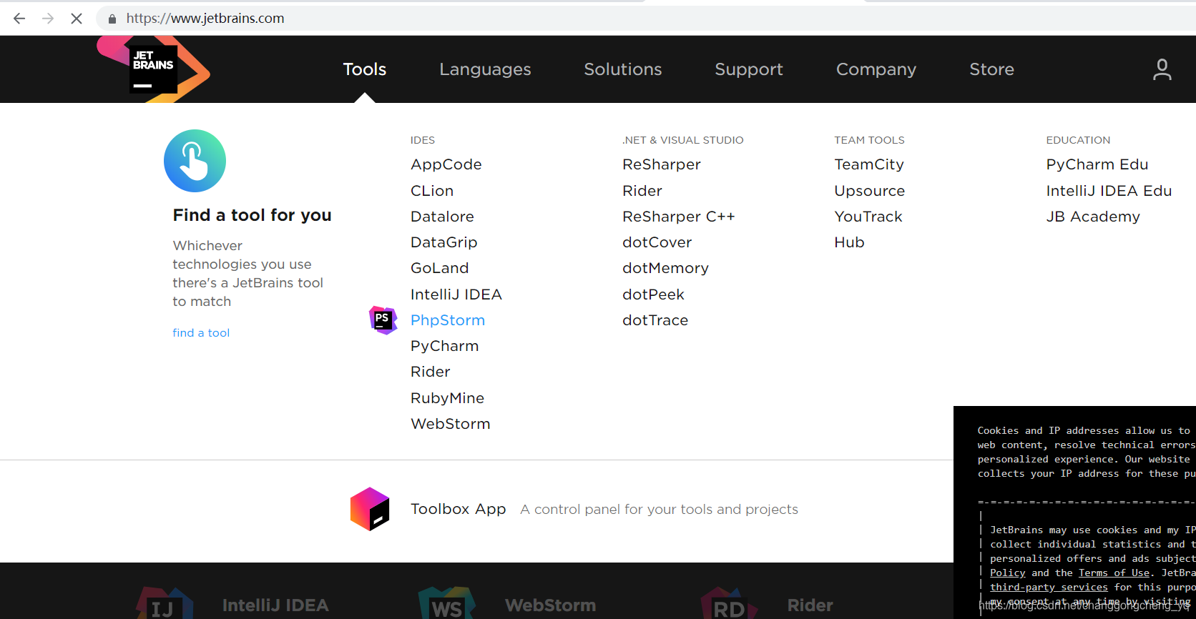Open dotMemory link
The image size is (1196, 619).
[x=666, y=268]
